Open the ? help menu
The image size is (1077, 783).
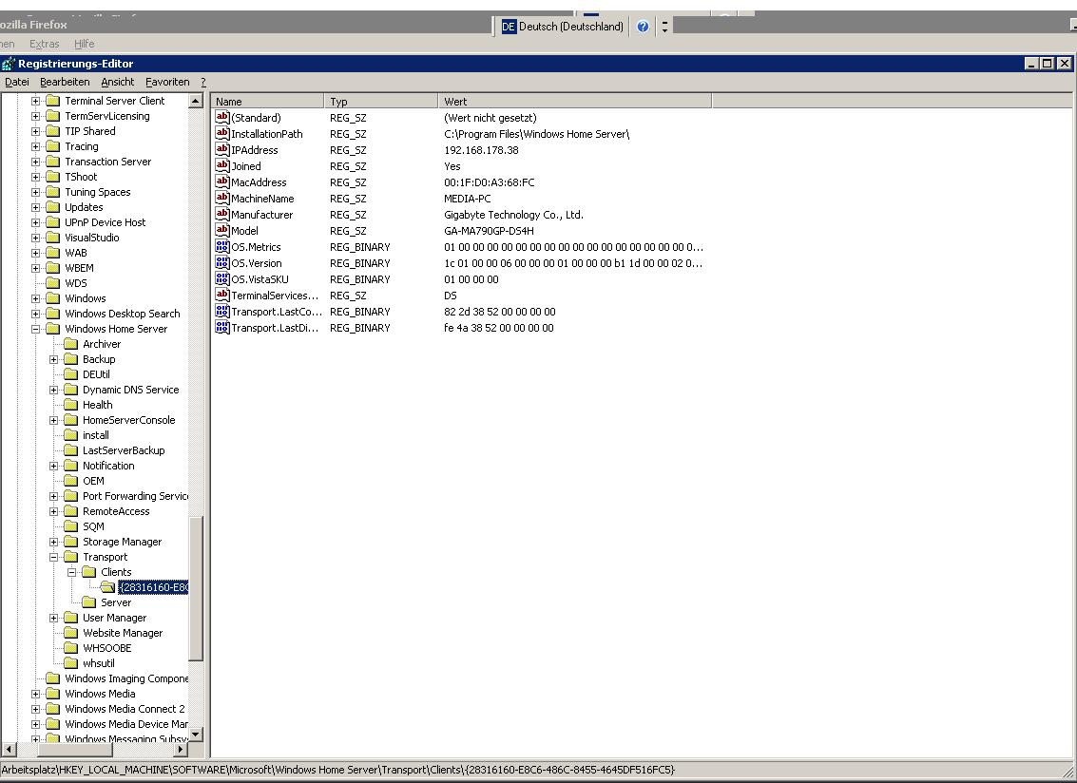[x=203, y=82]
